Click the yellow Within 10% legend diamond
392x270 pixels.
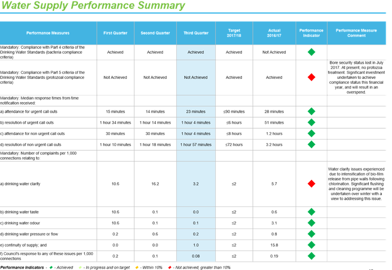[x=137, y=268]
